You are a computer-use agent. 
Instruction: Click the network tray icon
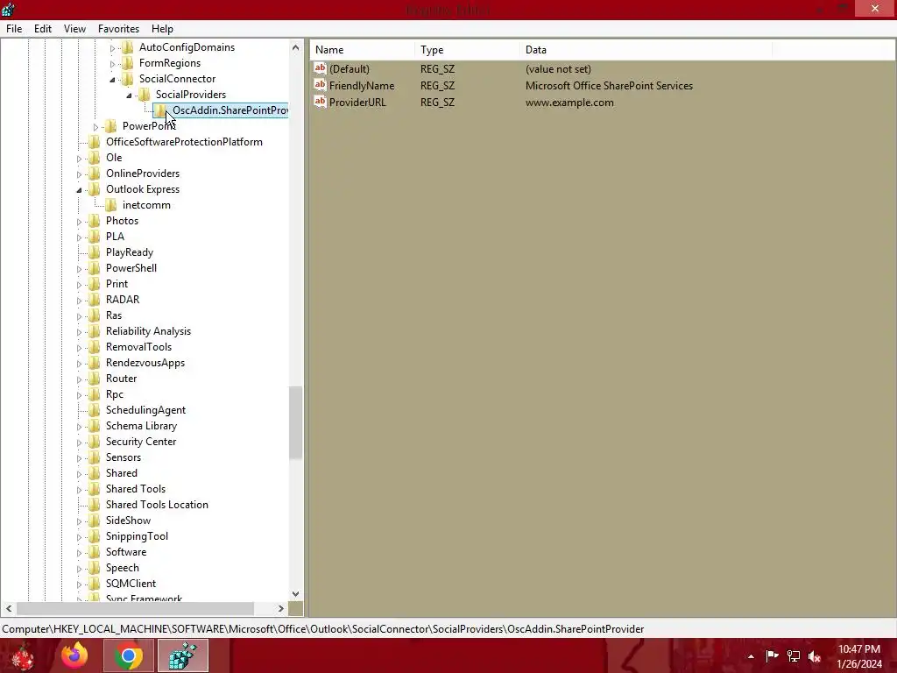794,655
